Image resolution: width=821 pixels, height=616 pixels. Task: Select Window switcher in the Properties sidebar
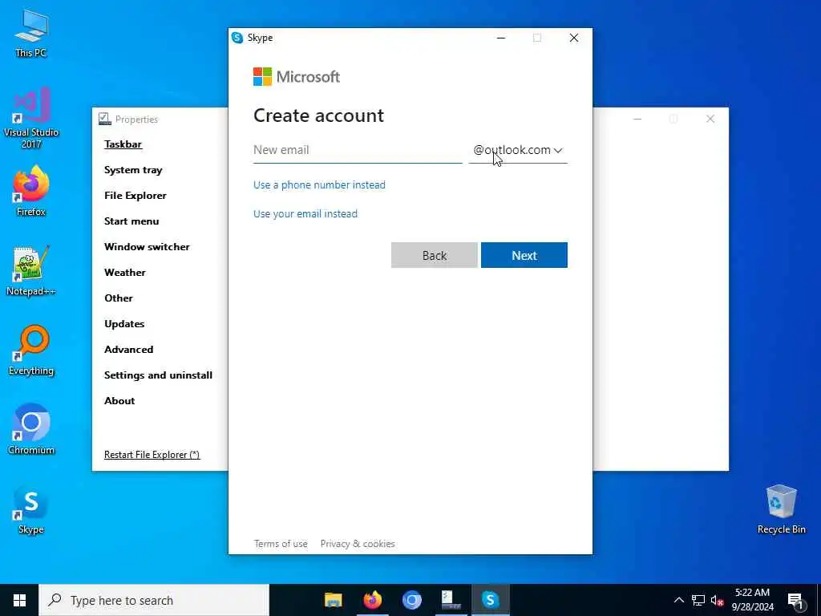tap(147, 247)
